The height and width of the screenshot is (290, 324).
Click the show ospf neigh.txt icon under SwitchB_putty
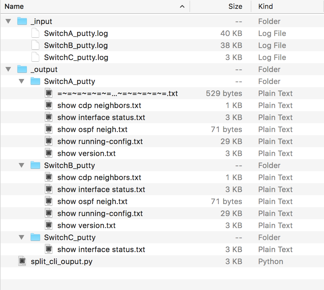pos(49,201)
